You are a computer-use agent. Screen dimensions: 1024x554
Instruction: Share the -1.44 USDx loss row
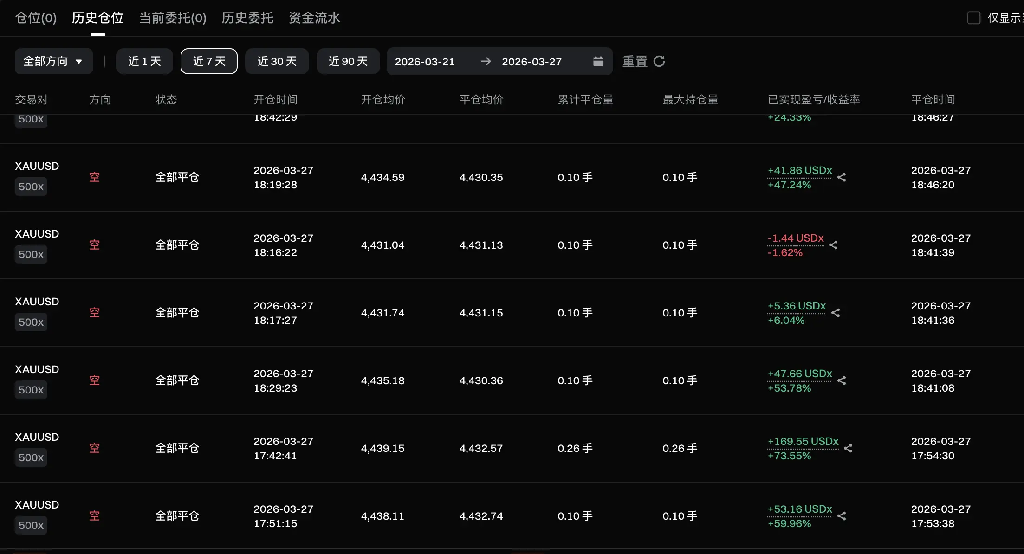(833, 245)
